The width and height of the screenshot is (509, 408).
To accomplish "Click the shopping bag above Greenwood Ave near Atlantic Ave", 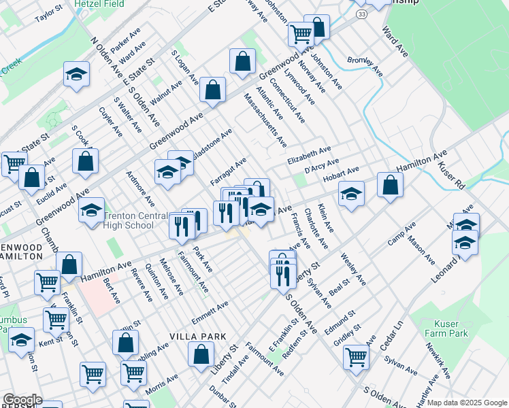I will 242,63.
